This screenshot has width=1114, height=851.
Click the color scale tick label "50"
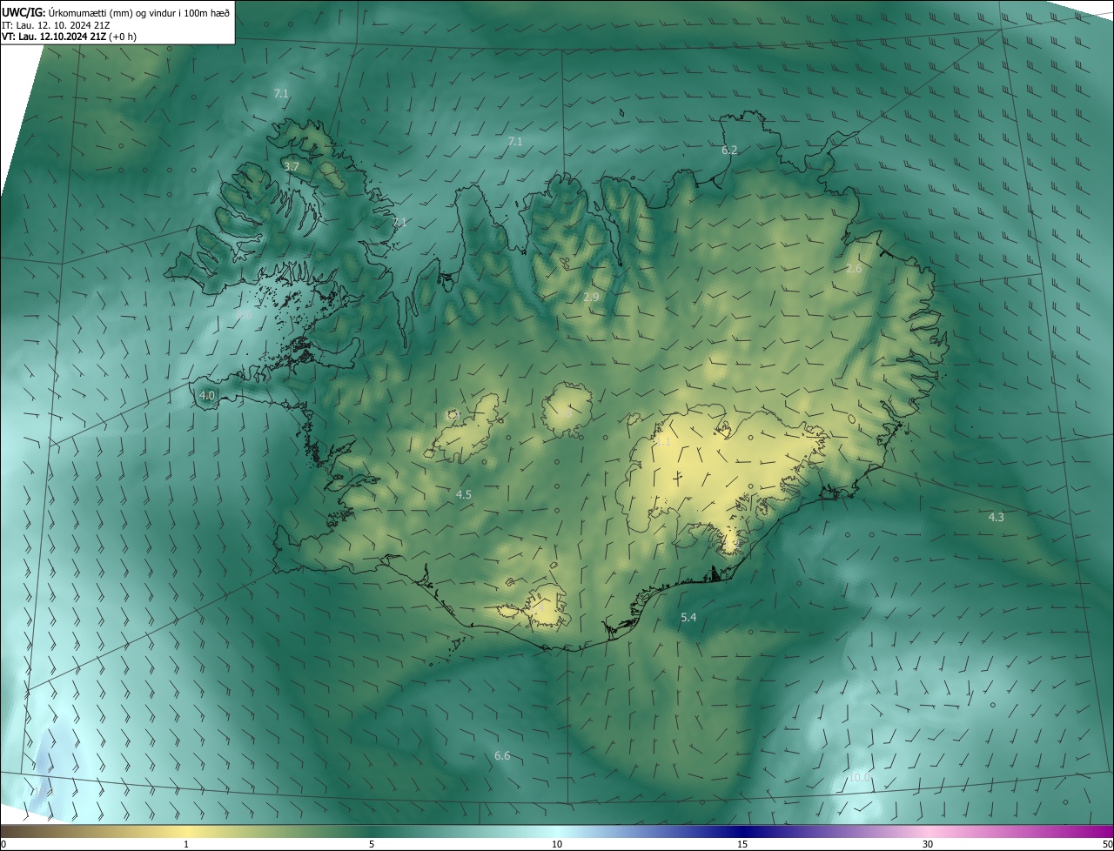click(x=1107, y=845)
